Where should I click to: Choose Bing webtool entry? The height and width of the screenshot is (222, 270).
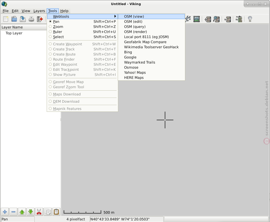pyautogui.click(x=151, y=52)
